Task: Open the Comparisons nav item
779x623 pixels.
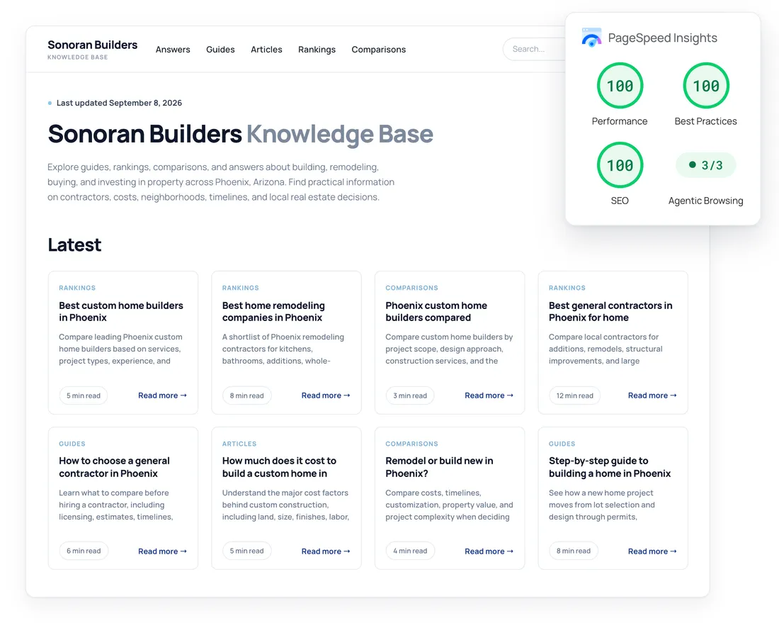Action: point(379,50)
